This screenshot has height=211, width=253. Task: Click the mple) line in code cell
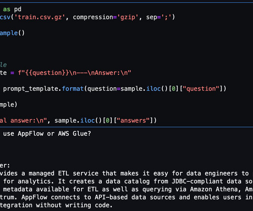pos(9,105)
